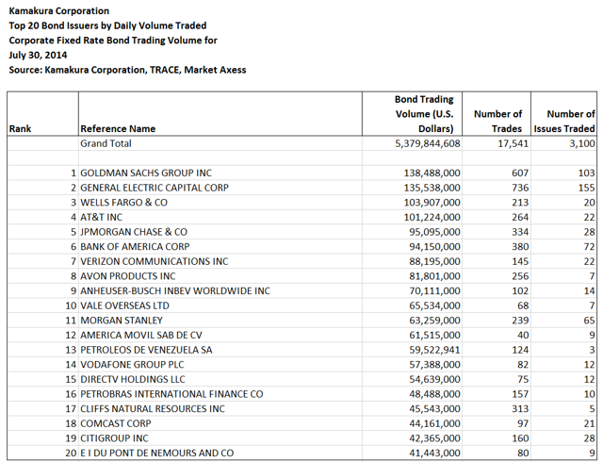Select 'MORGAN STANLEY' cell
Viewport: 603px width, 462px height.
(x=122, y=321)
